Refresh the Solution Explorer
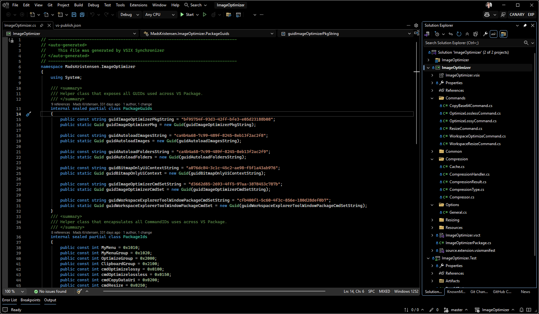The image size is (539, 314). click(x=459, y=34)
